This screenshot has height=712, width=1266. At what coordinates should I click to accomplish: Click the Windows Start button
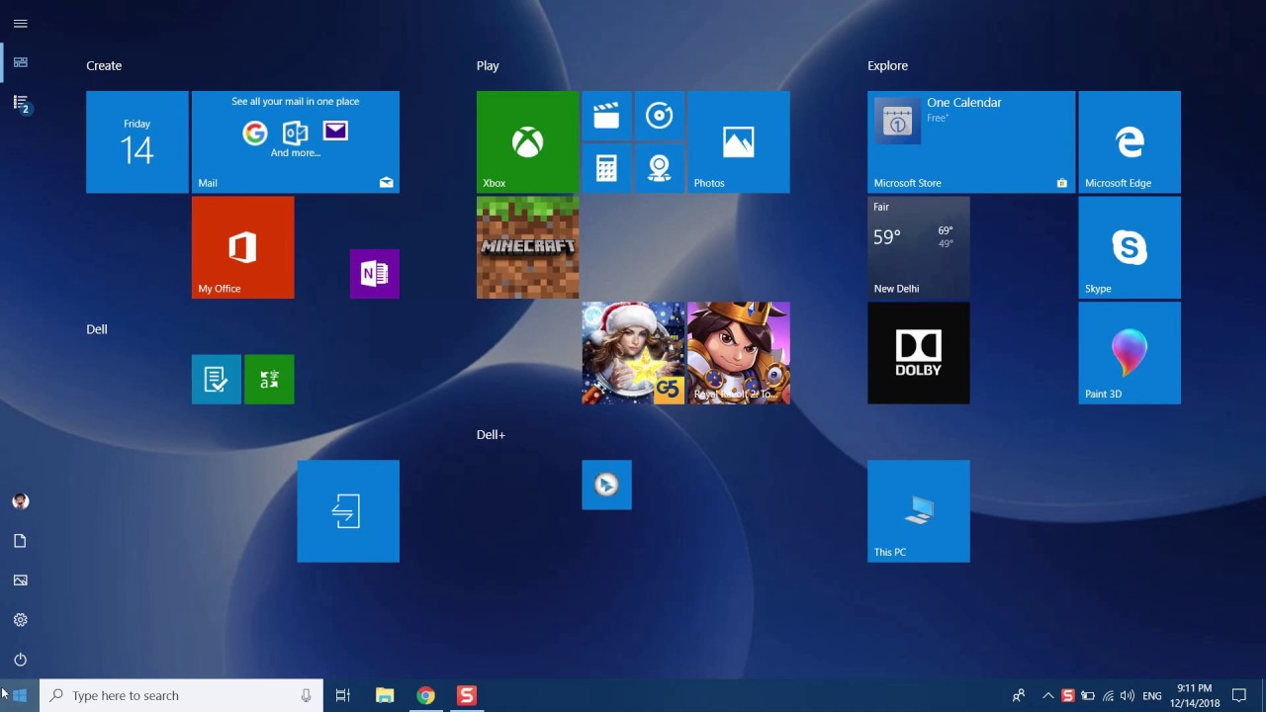[x=20, y=695]
